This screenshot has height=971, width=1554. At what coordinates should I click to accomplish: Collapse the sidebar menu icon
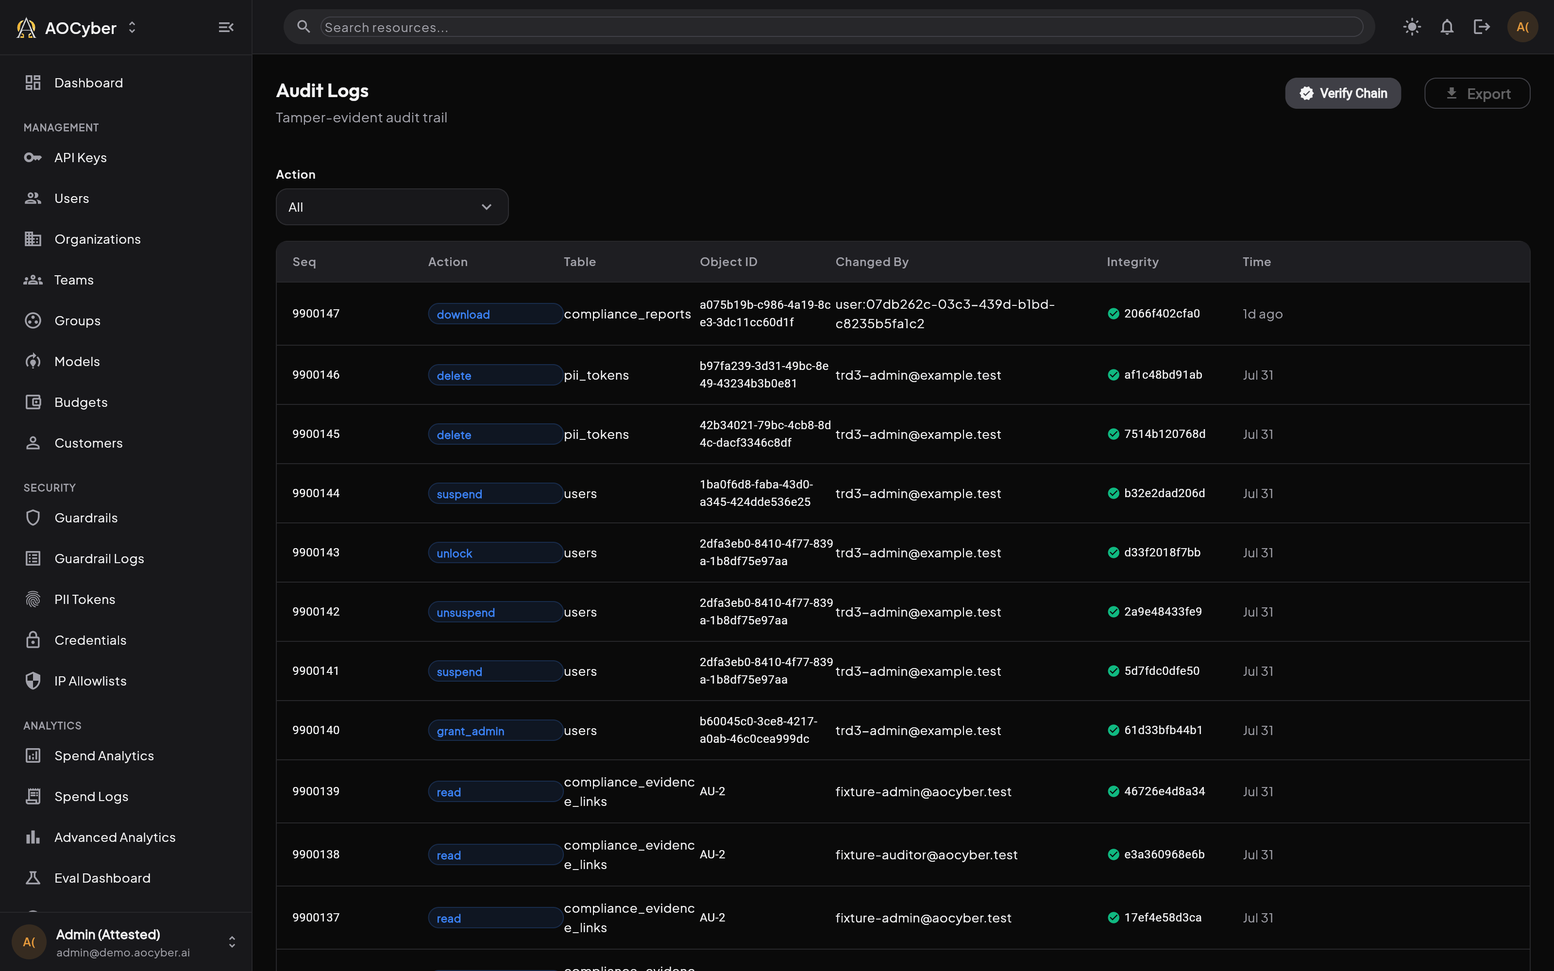225,27
